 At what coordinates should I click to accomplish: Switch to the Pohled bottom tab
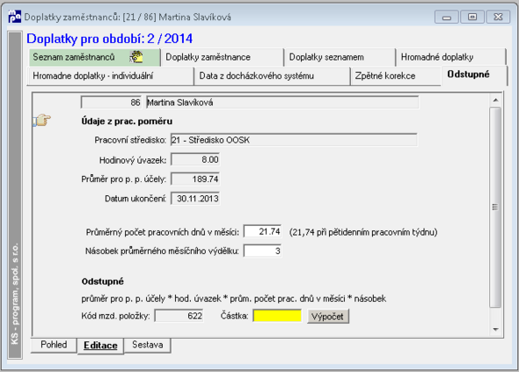tap(54, 345)
